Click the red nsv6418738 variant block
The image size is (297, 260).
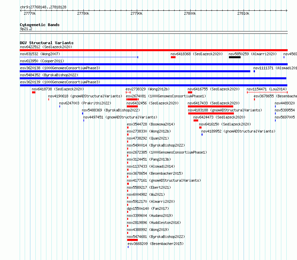[34, 92]
